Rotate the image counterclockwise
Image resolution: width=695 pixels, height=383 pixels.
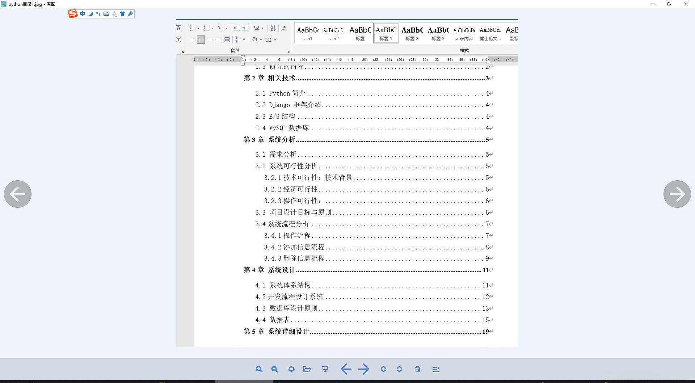[x=399, y=369]
